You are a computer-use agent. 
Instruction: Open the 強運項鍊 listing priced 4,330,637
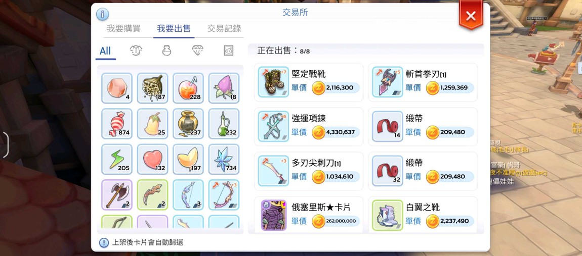click(x=309, y=127)
